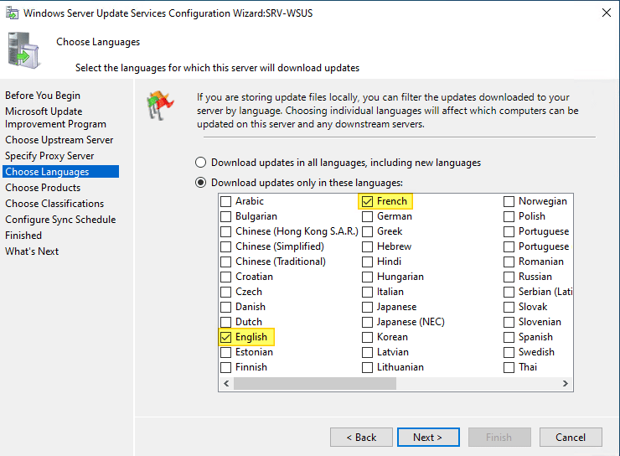
Task: Open Microsoft Update Improvement Program step
Action: [56, 117]
